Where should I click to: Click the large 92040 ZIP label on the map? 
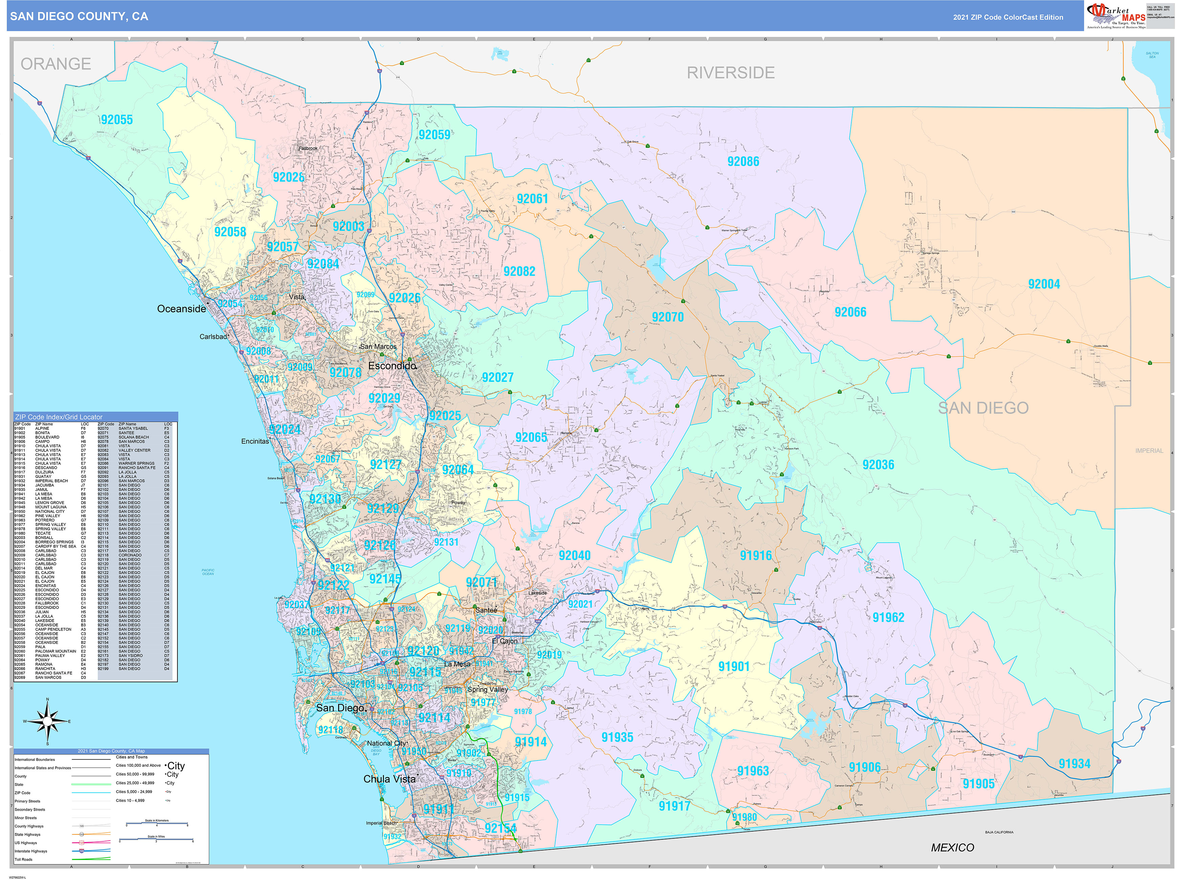click(574, 556)
